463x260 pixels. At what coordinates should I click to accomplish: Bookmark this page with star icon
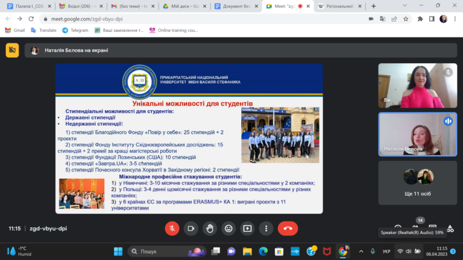[406, 19]
